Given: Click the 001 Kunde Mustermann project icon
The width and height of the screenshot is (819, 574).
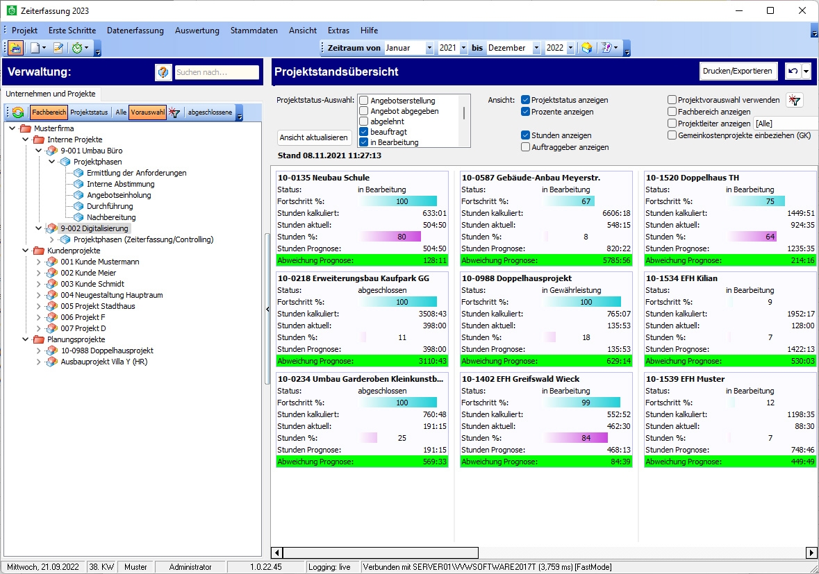Looking at the screenshot, I should pos(51,262).
